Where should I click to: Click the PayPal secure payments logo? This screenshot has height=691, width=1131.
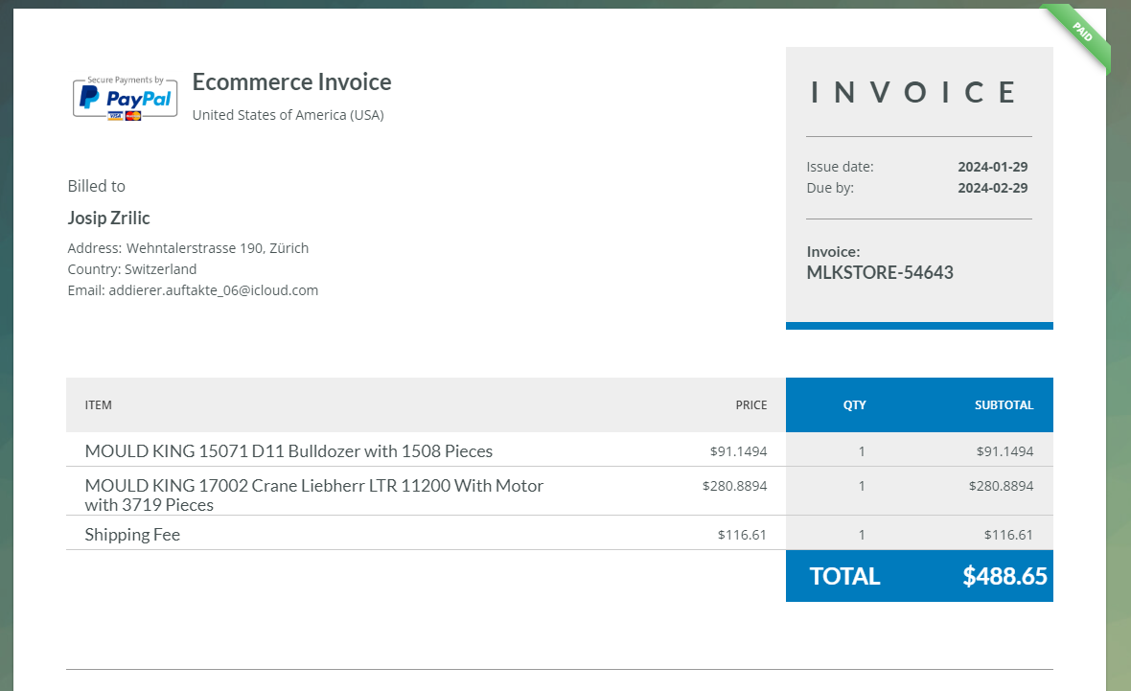click(125, 99)
